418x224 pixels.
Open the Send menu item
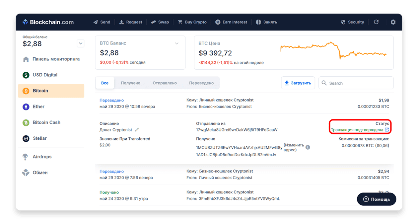pos(102,22)
